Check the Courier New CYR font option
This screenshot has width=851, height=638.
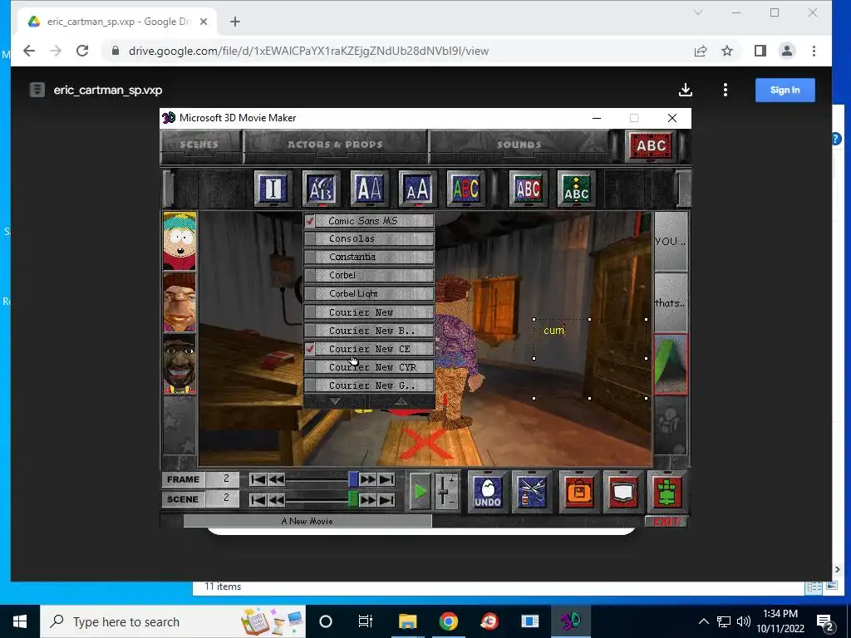click(x=368, y=367)
